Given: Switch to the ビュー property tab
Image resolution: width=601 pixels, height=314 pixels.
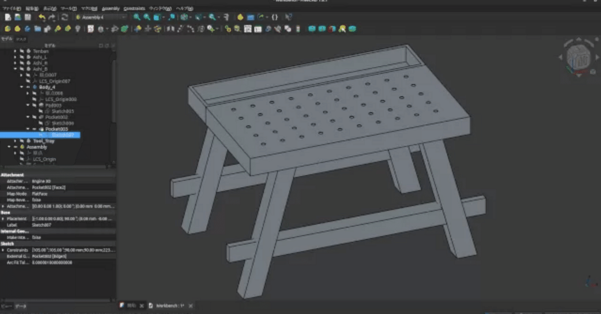Looking at the screenshot, I should [x=6, y=305].
